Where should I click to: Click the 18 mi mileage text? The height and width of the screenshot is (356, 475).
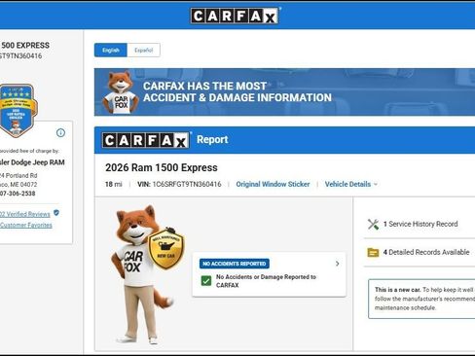(x=114, y=184)
